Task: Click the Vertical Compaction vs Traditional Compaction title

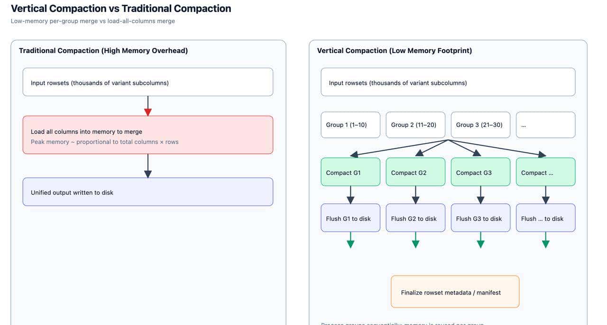Action: 121,9
